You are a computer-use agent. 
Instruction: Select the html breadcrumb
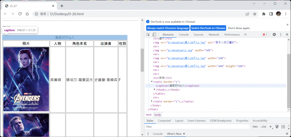click(x=148, y=115)
